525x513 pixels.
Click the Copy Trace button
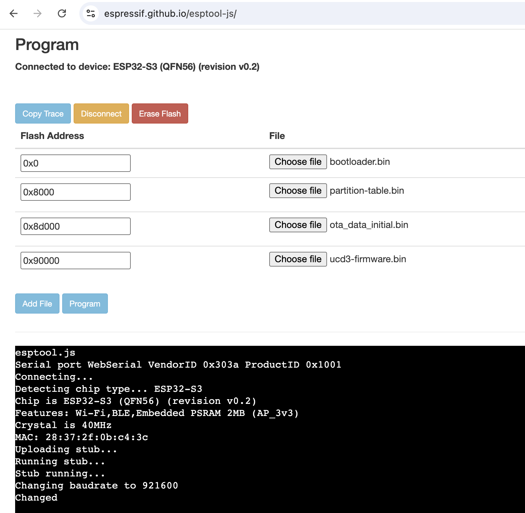pyautogui.click(x=43, y=113)
